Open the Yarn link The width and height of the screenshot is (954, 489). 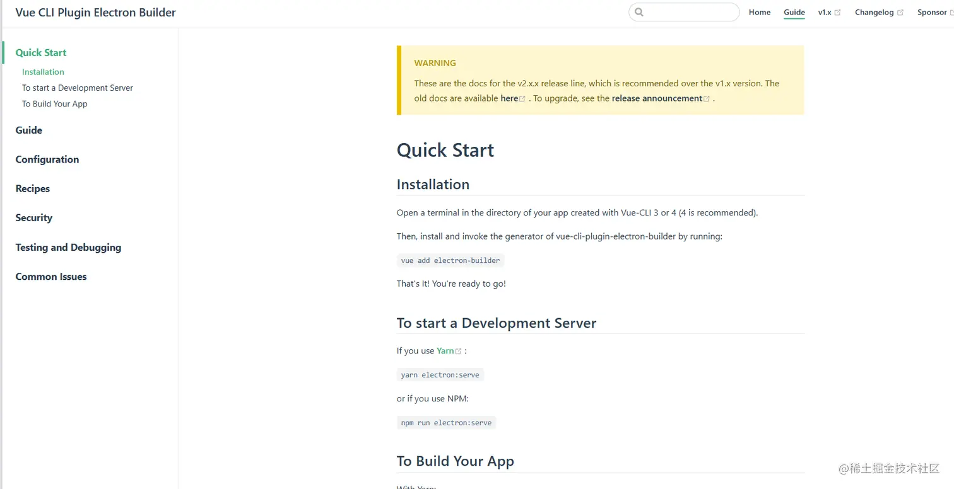pyautogui.click(x=445, y=351)
